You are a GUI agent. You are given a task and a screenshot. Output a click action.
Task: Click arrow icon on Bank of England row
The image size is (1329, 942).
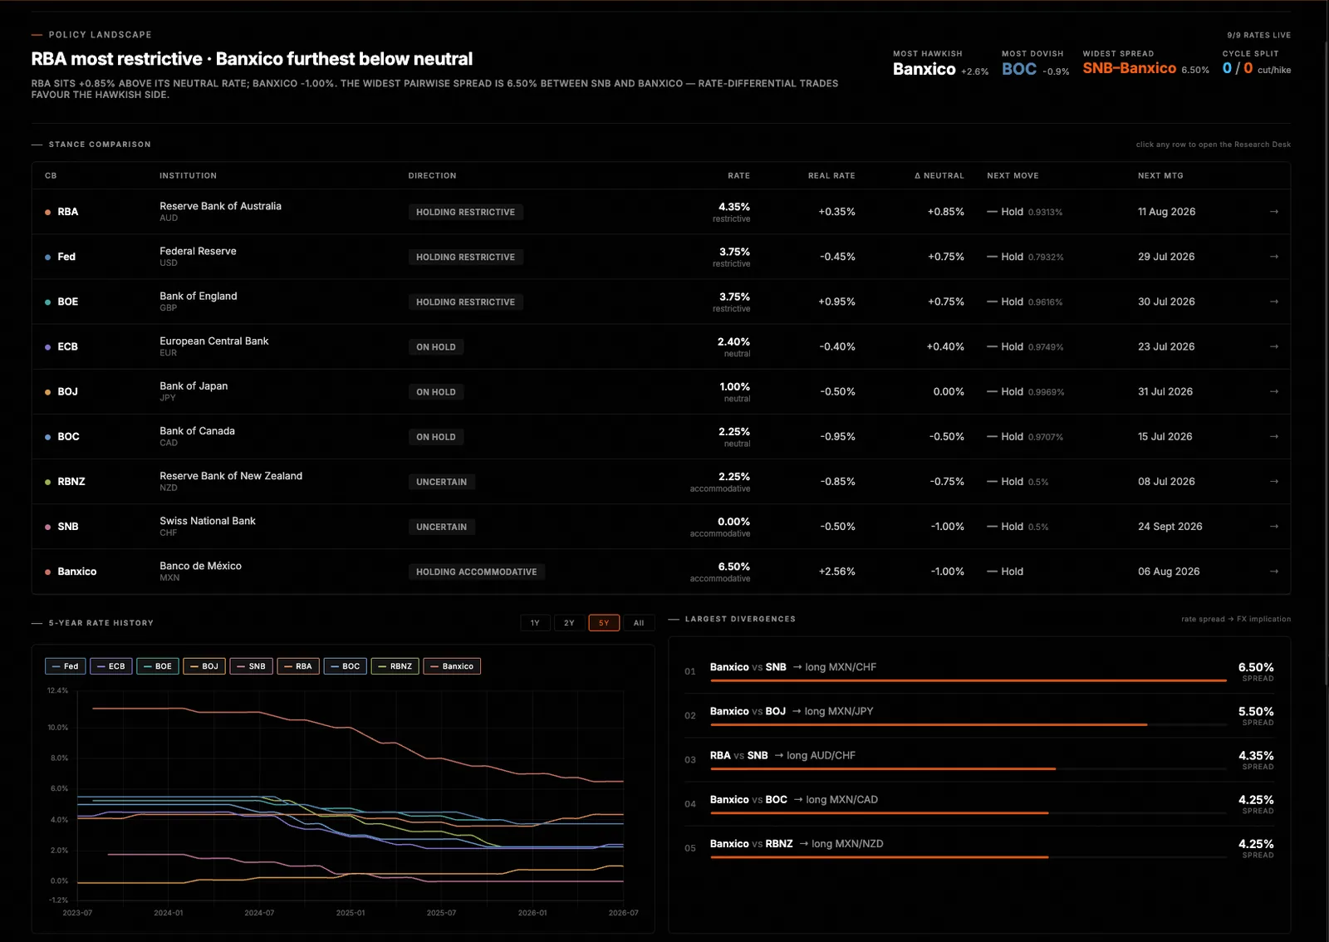tap(1273, 302)
